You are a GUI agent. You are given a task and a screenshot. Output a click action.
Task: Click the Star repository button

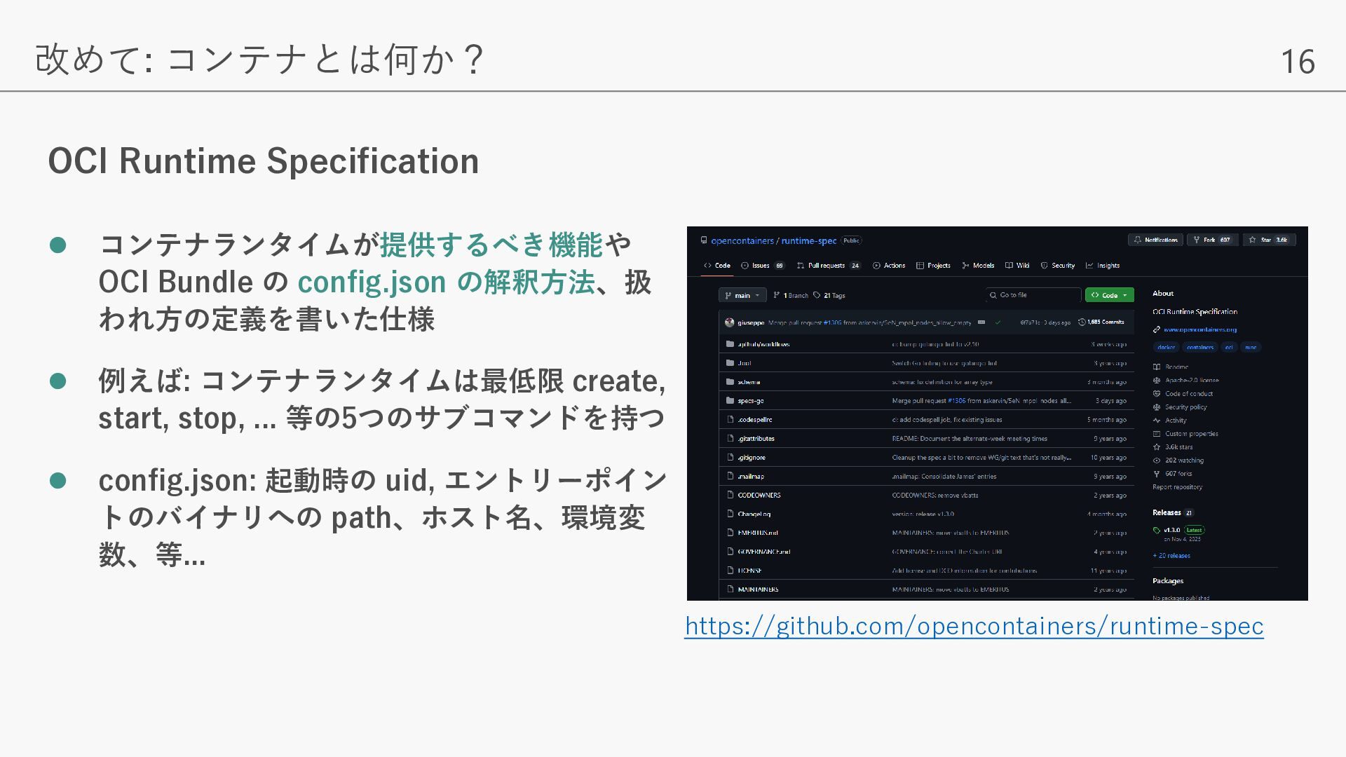(x=1269, y=240)
